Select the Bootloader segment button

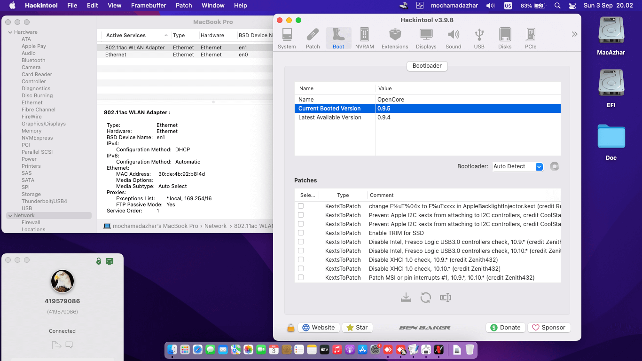click(x=427, y=66)
